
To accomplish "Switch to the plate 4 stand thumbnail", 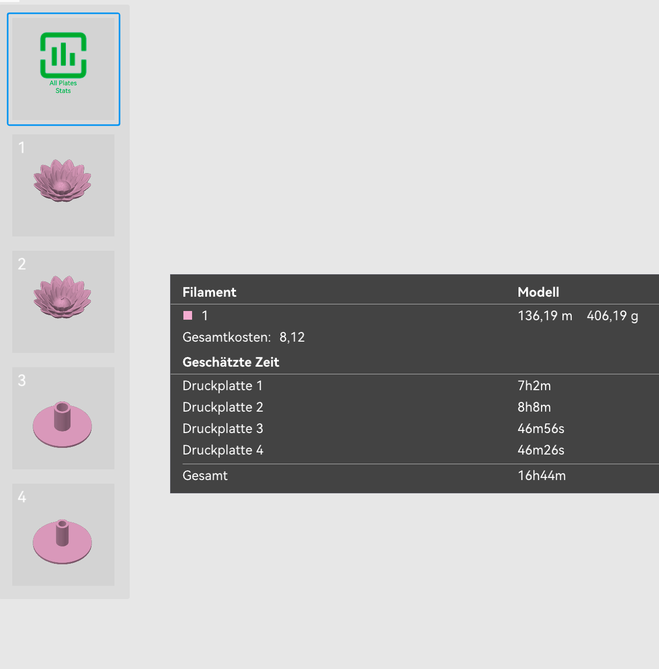I will click(63, 534).
